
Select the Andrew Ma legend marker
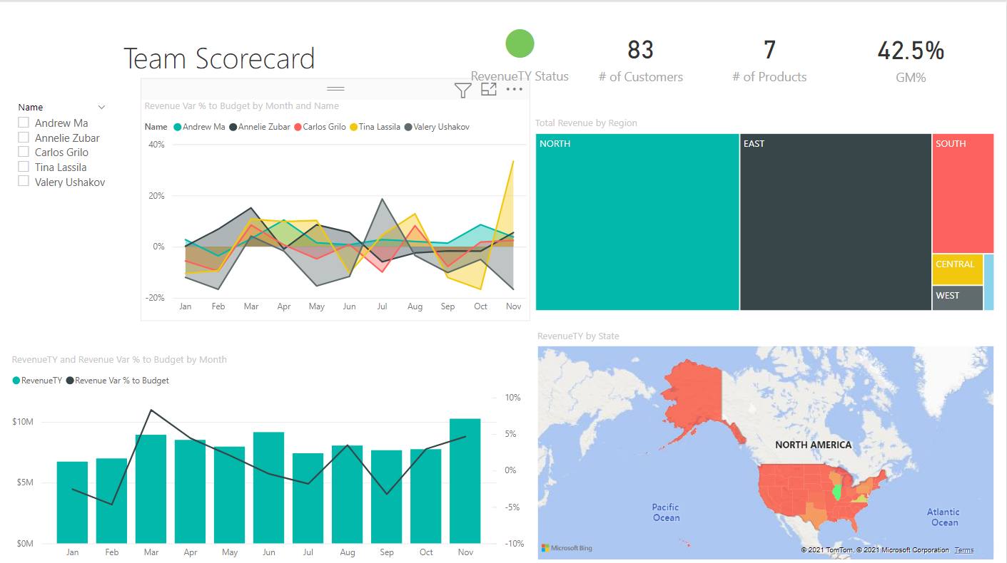click(x=178, y=127)
